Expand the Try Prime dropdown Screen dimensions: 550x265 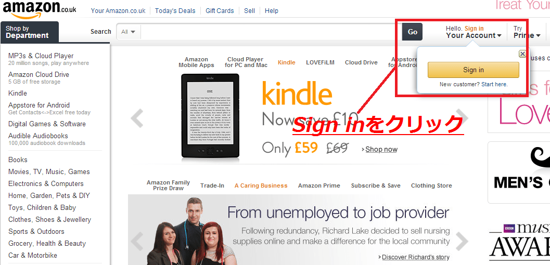click(527, 35)
